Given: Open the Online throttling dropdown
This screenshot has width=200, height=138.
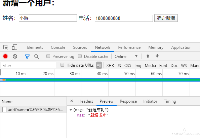Looking at the screenshot, I should (126, 56).
